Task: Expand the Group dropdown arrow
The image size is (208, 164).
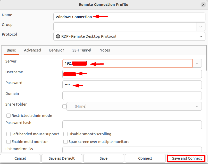Action: coord(201,27)
